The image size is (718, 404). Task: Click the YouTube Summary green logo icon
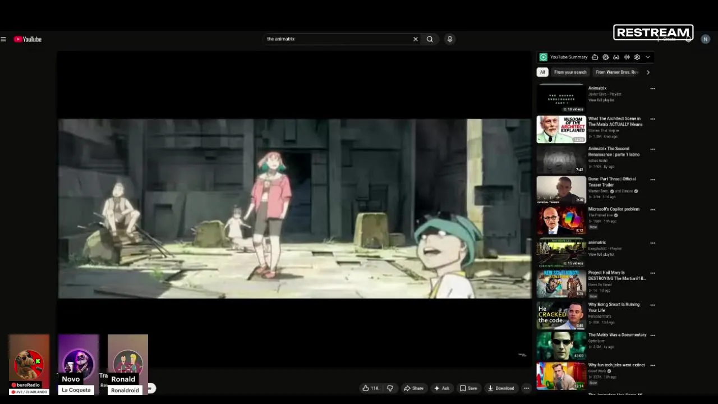tap(543, 57)
